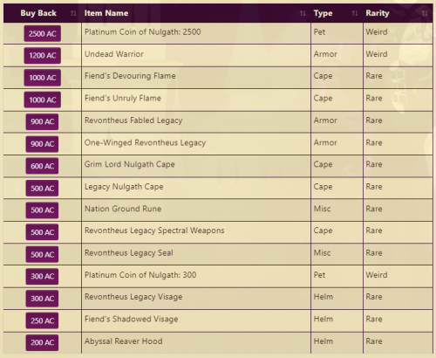Image resolution: width=436 pixels, height=358 pixels.
Task: Click the Type column header text
Action: [x=323, y=13]
